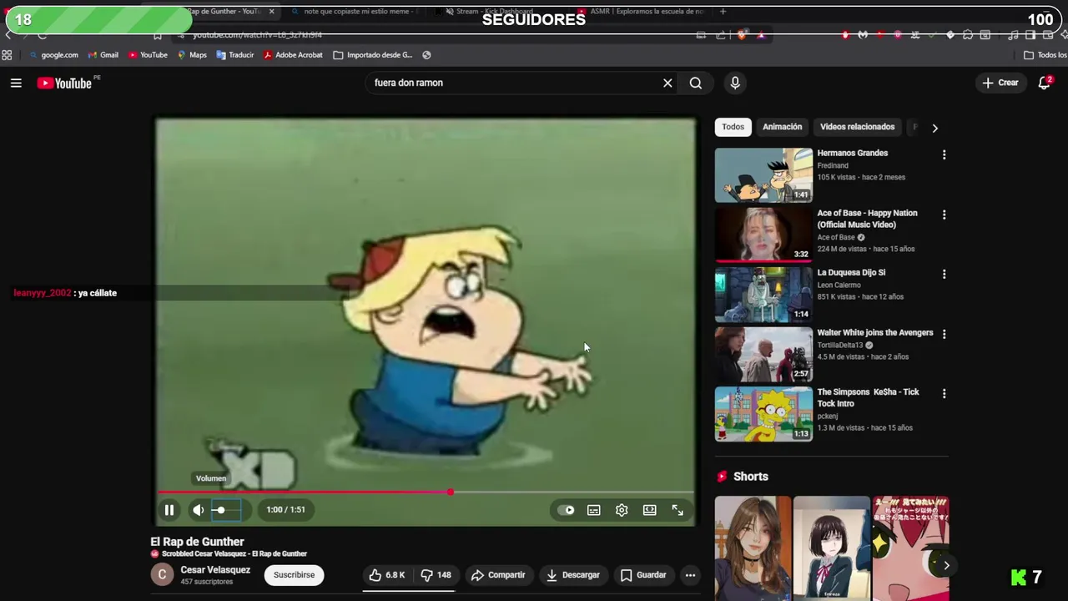Subscribe with the Suscribirse button
Screen dimensions: 1068x601
click(x=294, y=575)
